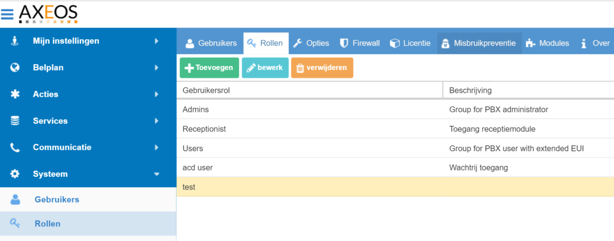Screen dimensions: 614x241
Task: Open the Misbruikpreventie tab
Action: click(479, 43)
